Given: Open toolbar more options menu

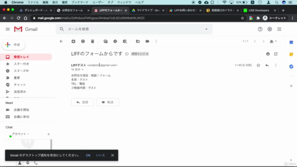Looking at the screenshot, I should [x=156, y=41].
